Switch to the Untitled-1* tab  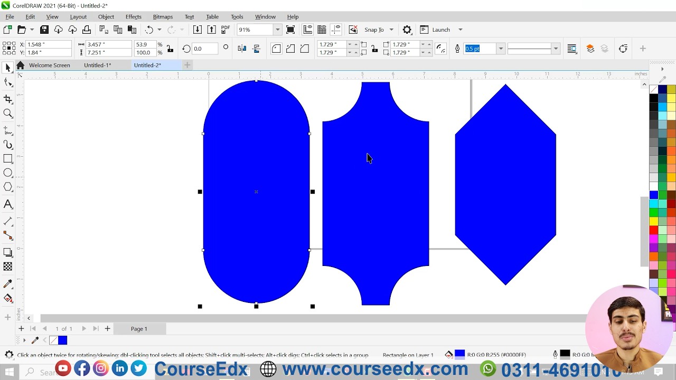click(x=97, y=65)
